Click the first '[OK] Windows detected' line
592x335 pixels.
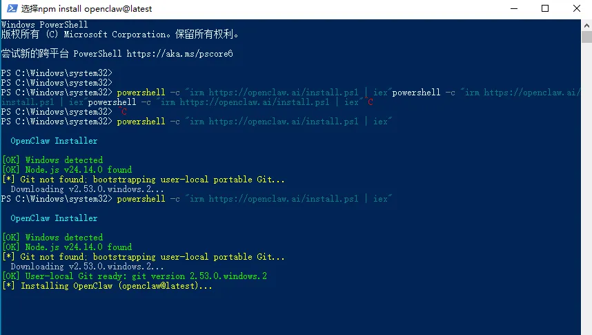[52, 160]
